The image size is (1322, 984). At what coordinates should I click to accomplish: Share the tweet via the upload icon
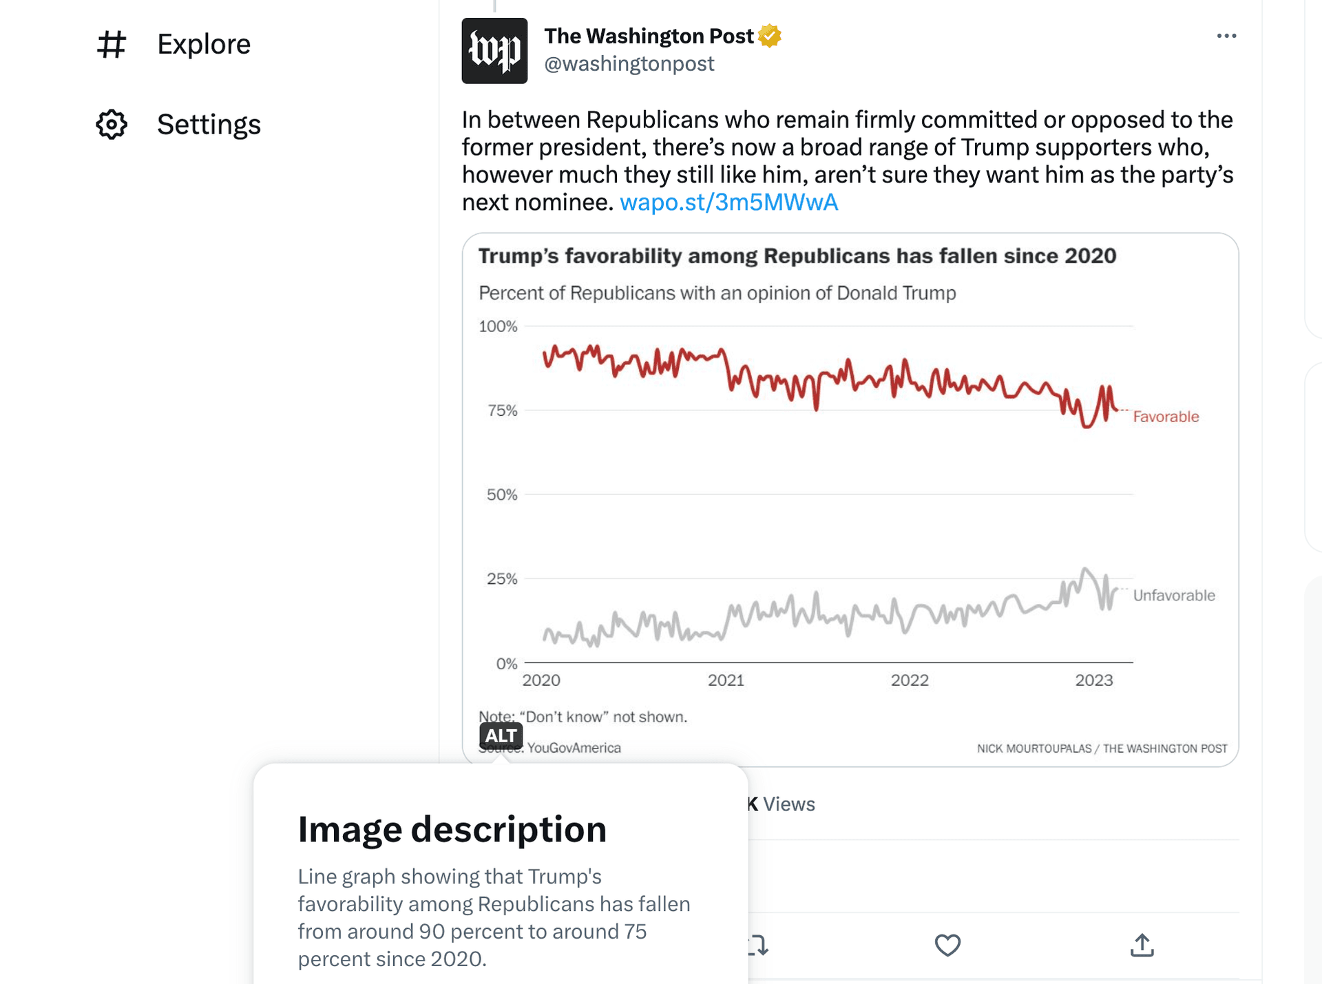1142,945
